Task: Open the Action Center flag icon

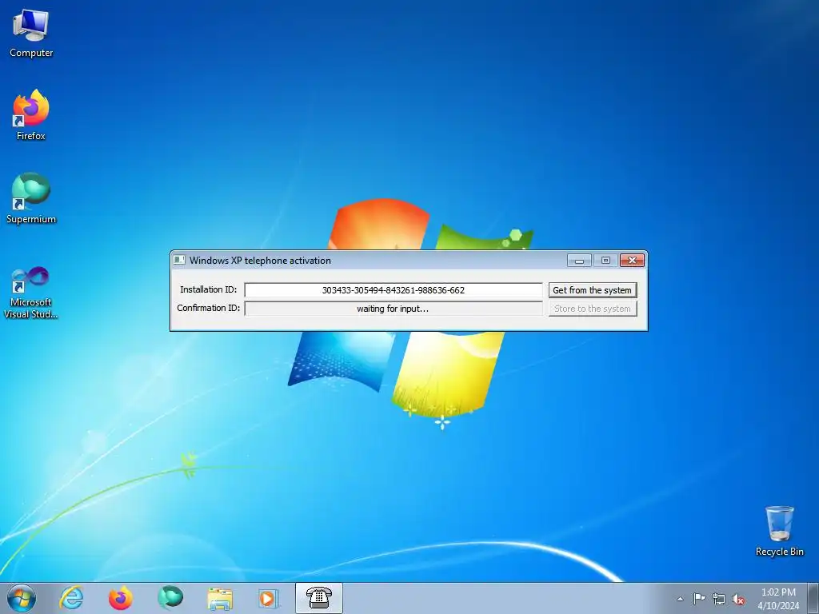Action: click(699, 599)
